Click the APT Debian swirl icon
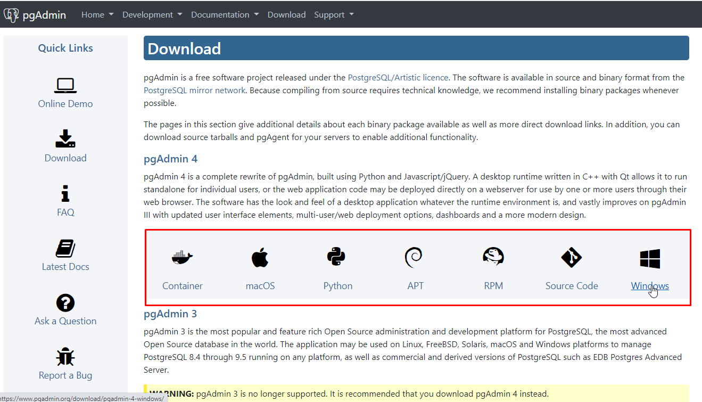Image resolution: width=702 pixels, height=402 pixels. (x=414, y=258)
